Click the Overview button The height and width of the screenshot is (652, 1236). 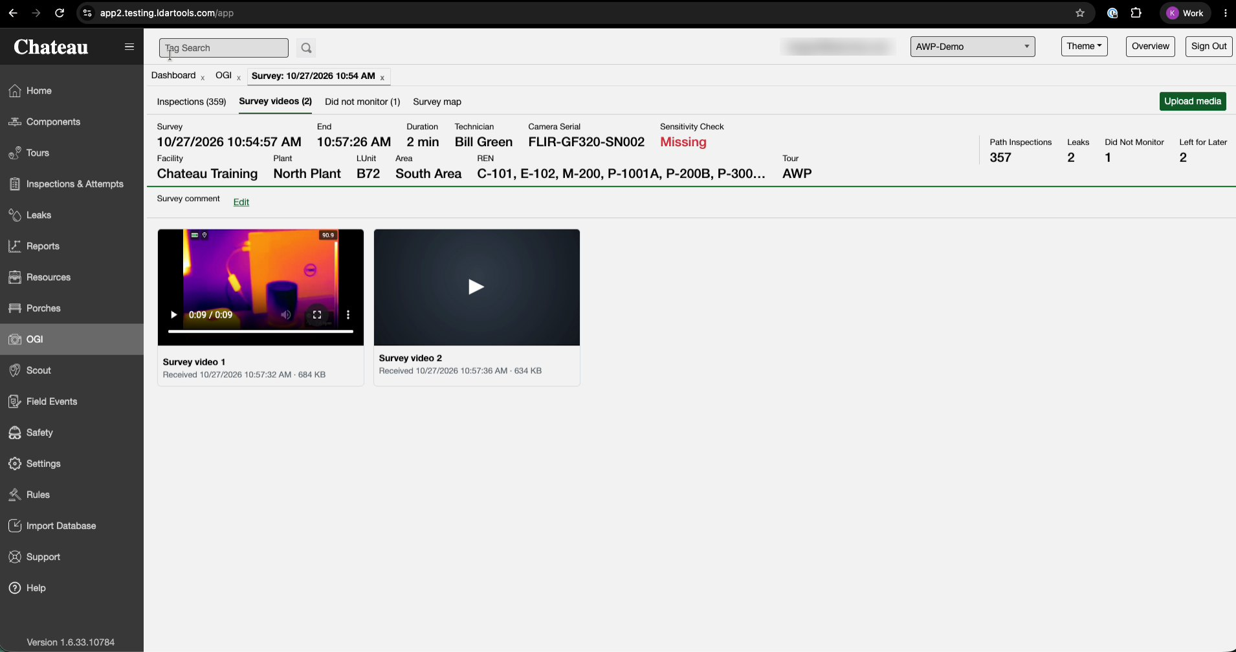click(1151, 46)
